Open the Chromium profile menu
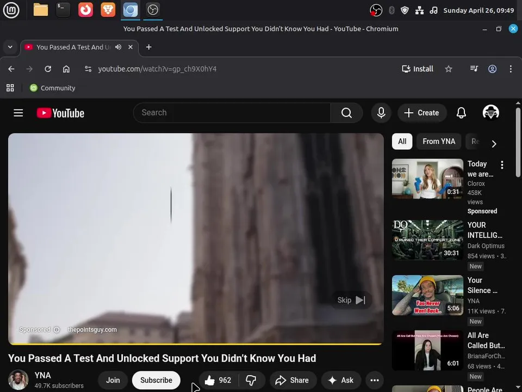 (493, 69)
